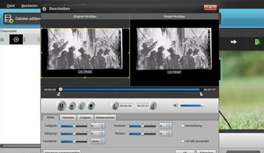Adjust the Farbton slider
Viewport: 264px width, 153px height.
click(143, 134)
